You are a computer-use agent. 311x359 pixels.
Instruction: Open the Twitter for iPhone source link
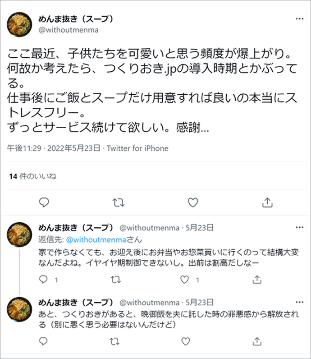[x=137, y=148]
